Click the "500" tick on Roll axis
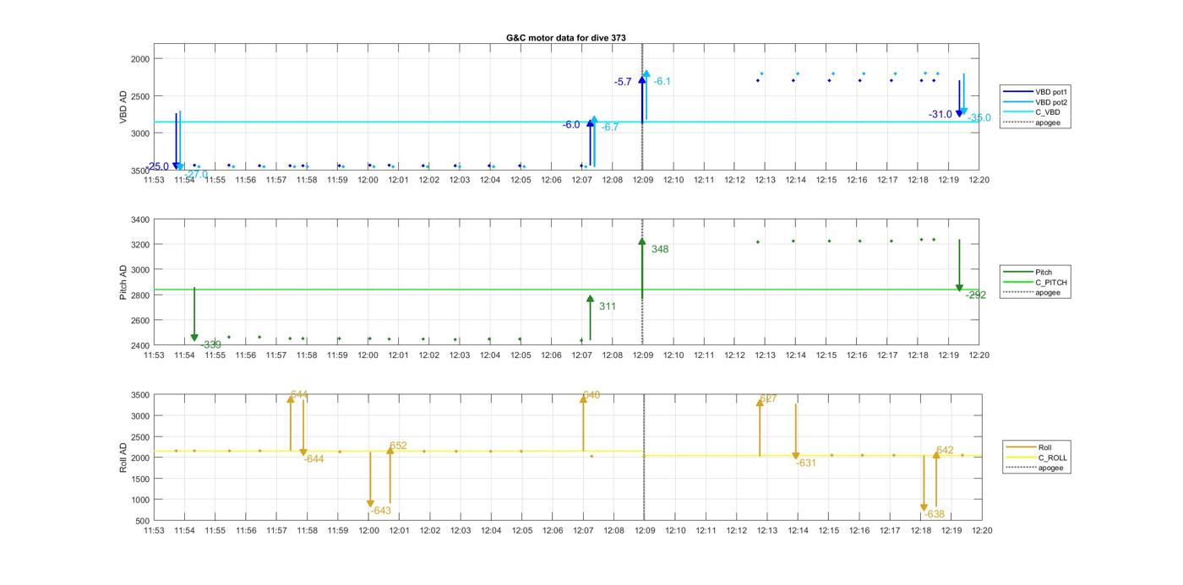 (142, 521)
